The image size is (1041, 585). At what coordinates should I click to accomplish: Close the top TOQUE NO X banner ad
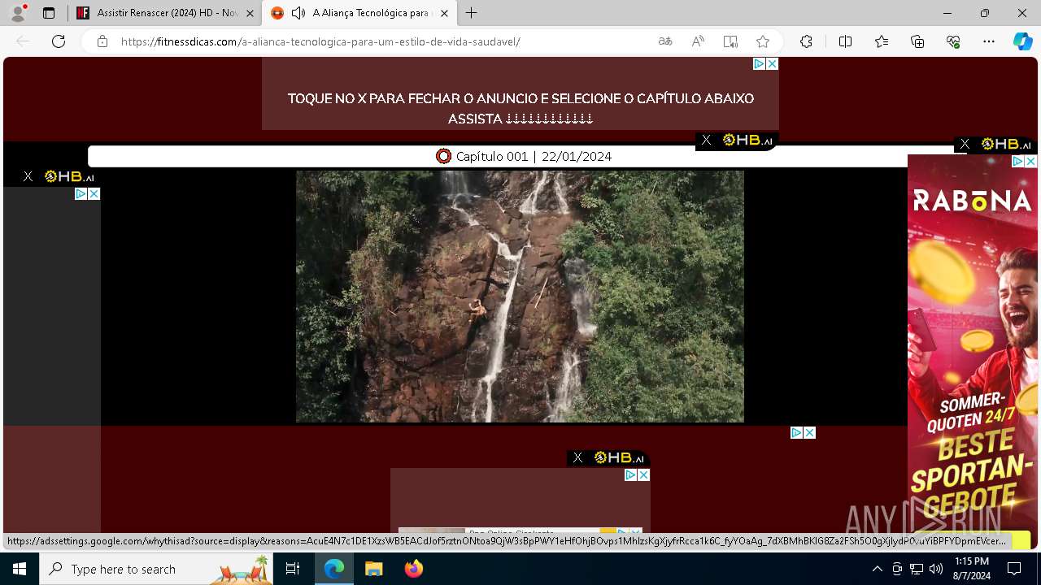(772, 63)
